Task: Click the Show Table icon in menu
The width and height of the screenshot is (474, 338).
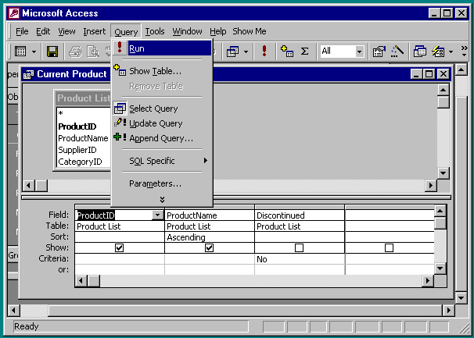Action: click(x=120, y=70)
